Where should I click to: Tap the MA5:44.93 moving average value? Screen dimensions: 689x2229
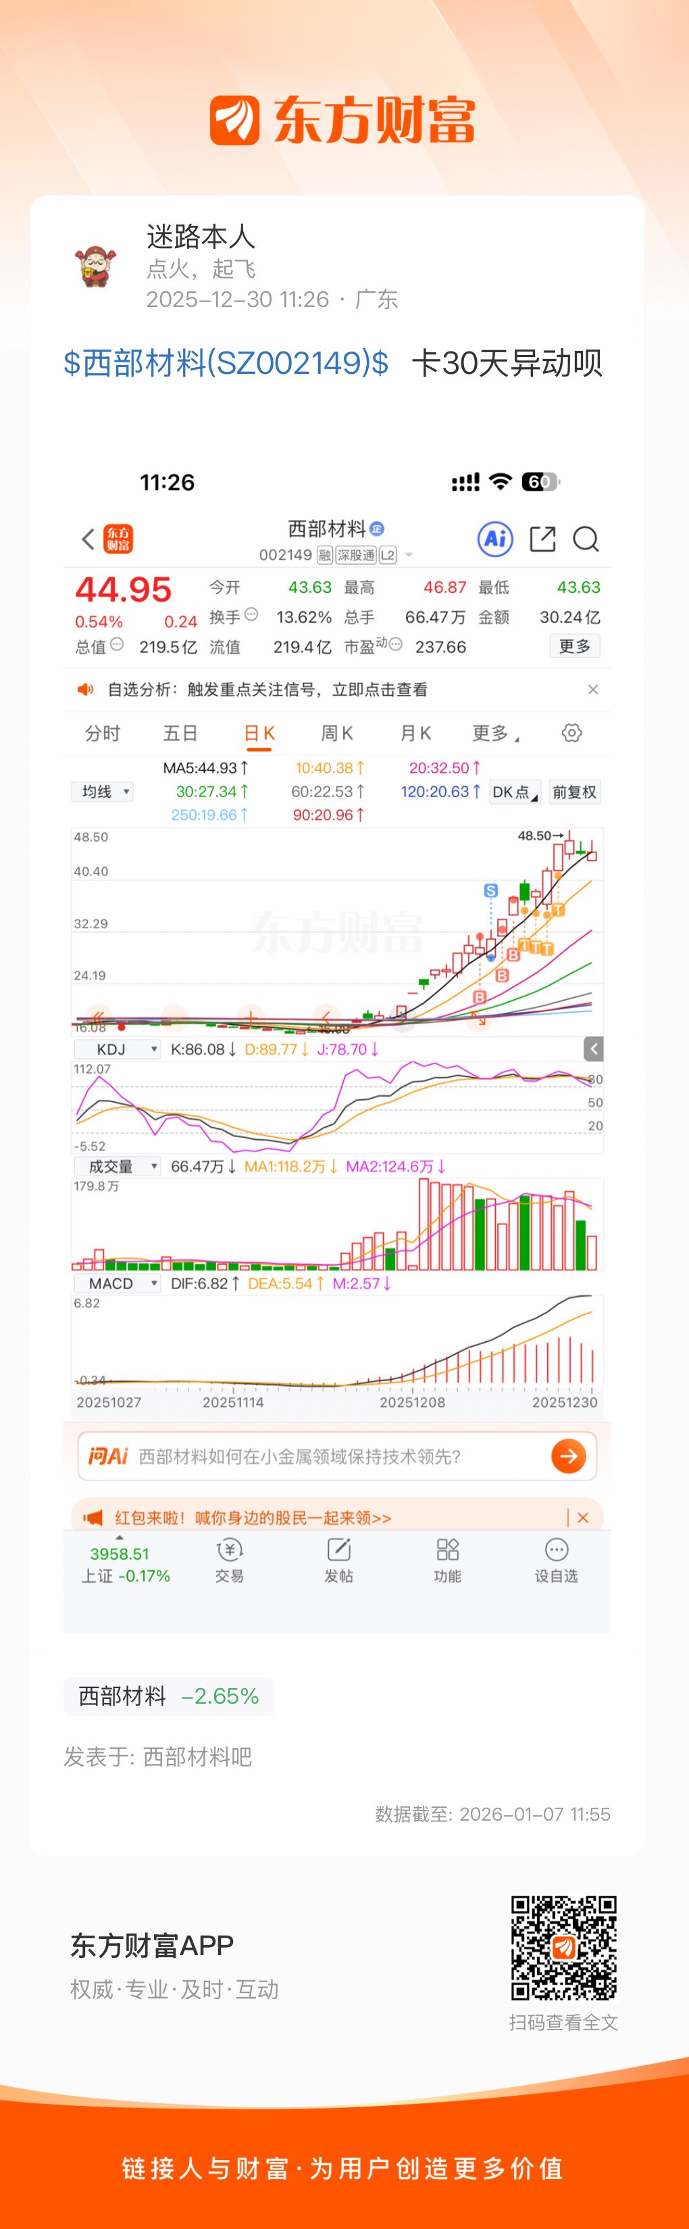(x=206, y=767)
